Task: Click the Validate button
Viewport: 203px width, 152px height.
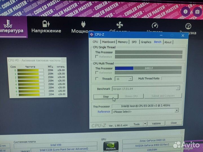Action: tap(156, 124)
